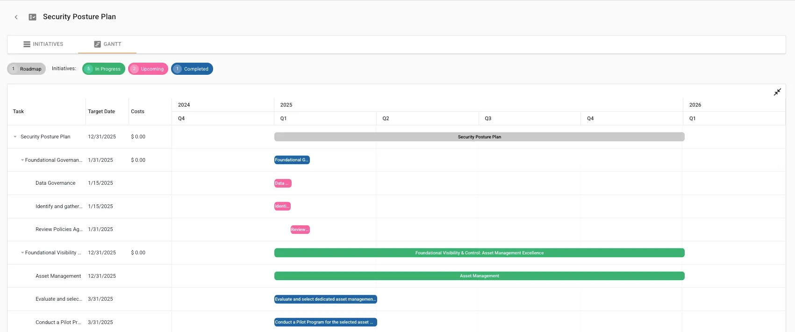
Task: Toggle the Completed initiatives filter
Action: pos(192,69)
